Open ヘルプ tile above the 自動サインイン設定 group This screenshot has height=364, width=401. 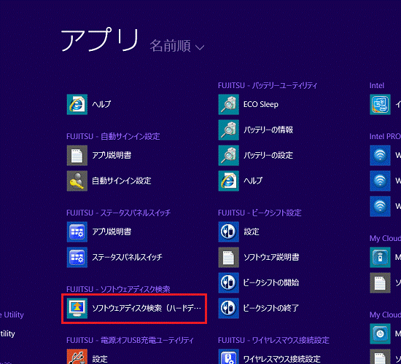[x=89, y=104]
